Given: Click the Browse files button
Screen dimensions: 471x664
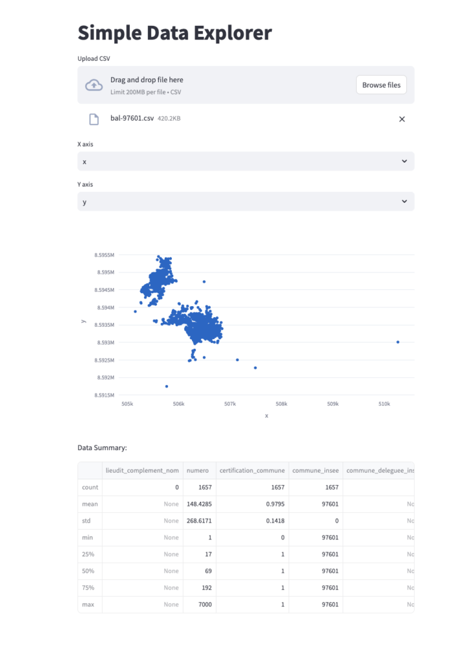Looking at the screenshot, I should pos(381,84).
